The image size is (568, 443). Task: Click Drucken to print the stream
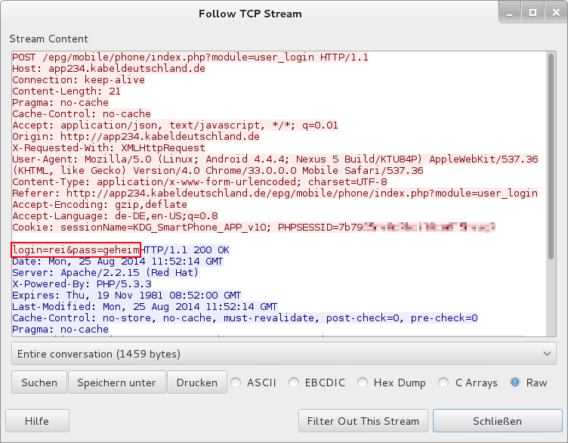coord(196,383)
